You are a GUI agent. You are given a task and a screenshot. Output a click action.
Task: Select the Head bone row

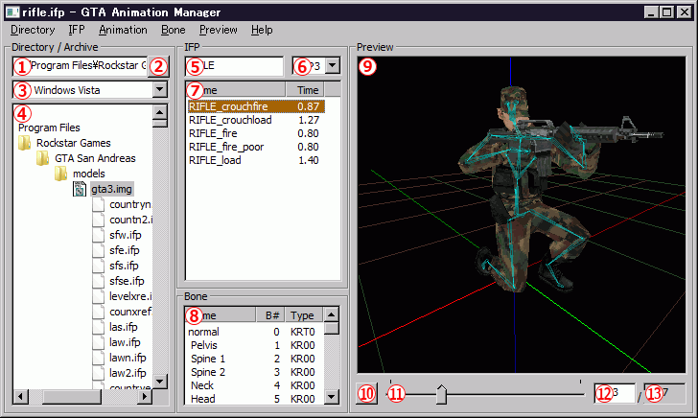click(x=253, y=399)
